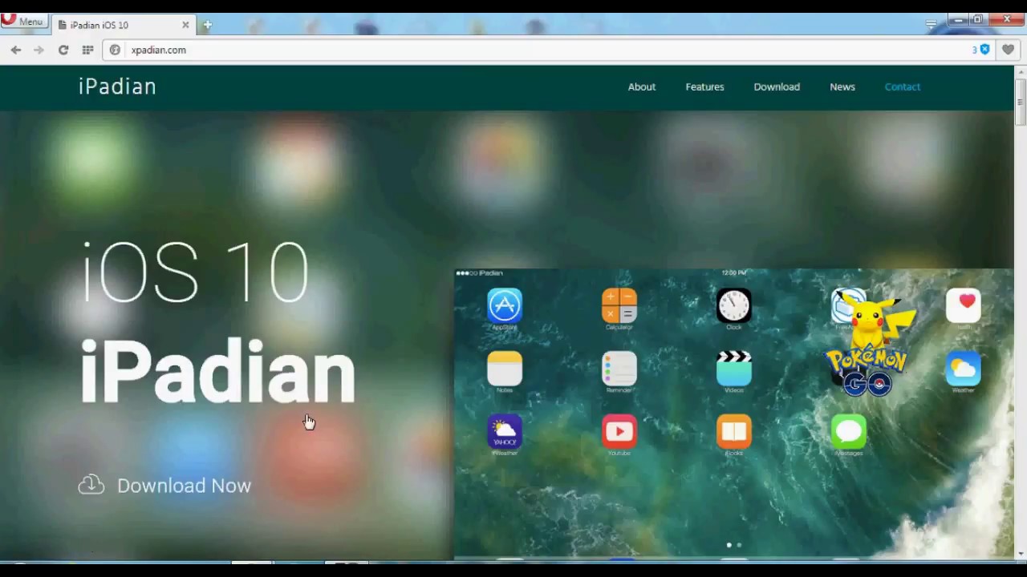Open the Contact nav link

[x=903, y=87]
